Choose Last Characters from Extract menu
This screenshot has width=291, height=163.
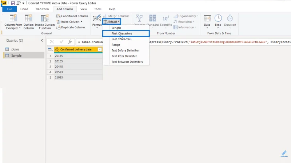126,39
